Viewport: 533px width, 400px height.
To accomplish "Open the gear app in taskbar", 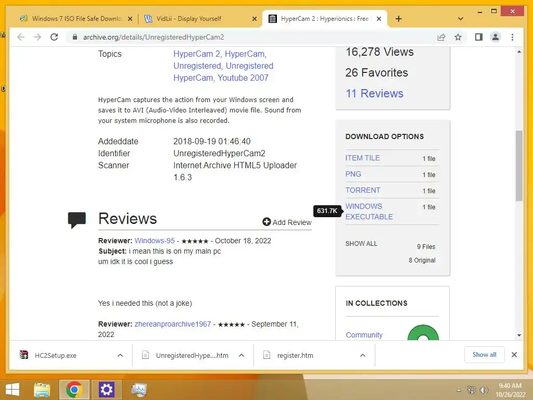I will pos(106,390).
